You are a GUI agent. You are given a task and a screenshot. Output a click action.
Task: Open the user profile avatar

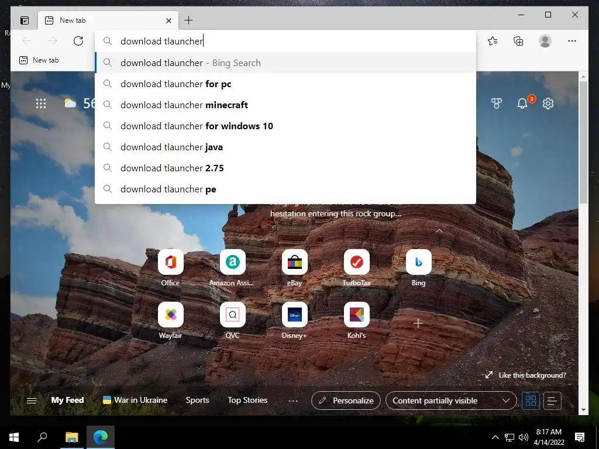(545, 41)
